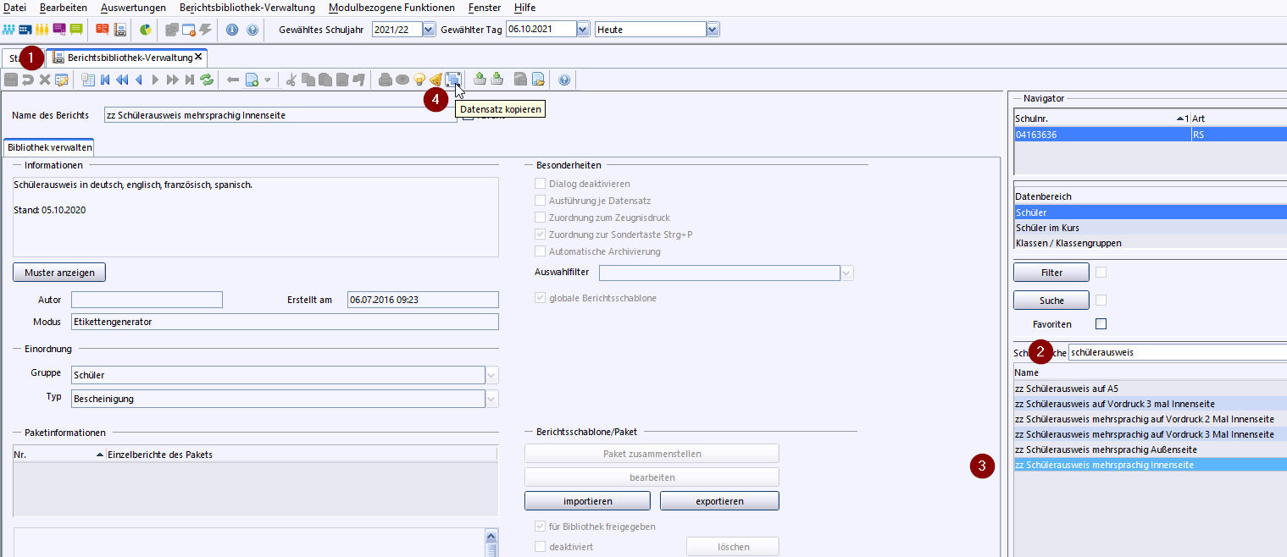Click the light bulb toolbar icon
1287x557 pixels.
419,80
